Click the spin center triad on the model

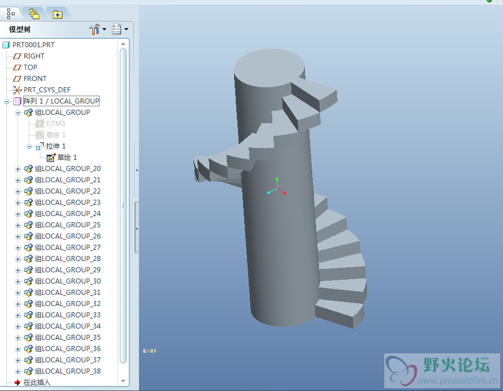click(x=276, y=187)
